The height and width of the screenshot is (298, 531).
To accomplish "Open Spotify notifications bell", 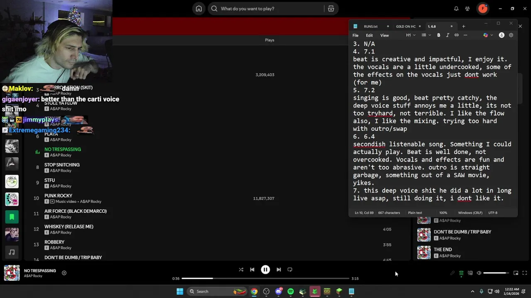I will coord(456,9).
